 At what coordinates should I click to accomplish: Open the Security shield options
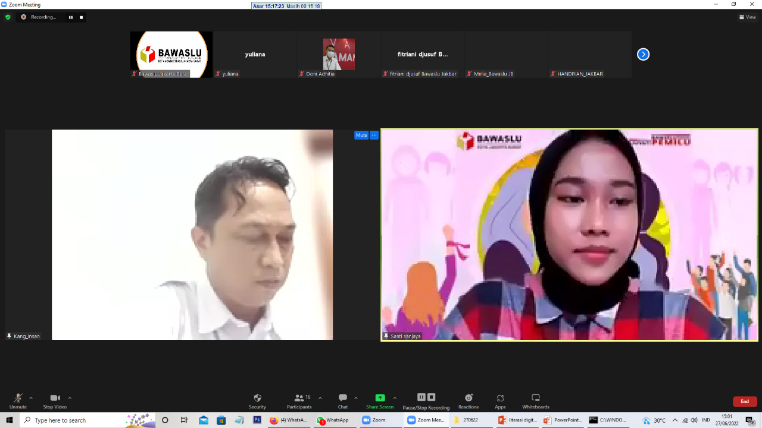coord(257,401)
